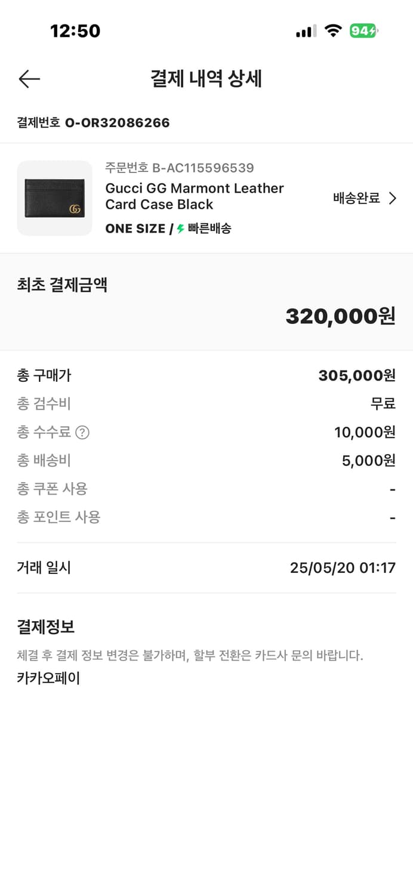Image resolution: width=413 pixels, height=895 pixels.
Task: Tap 카카오페이 payment method text
Action: [x=48, y=678]
